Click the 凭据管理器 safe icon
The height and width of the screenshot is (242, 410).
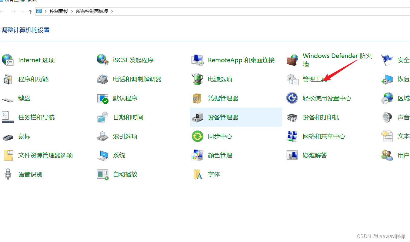(197, 98)
